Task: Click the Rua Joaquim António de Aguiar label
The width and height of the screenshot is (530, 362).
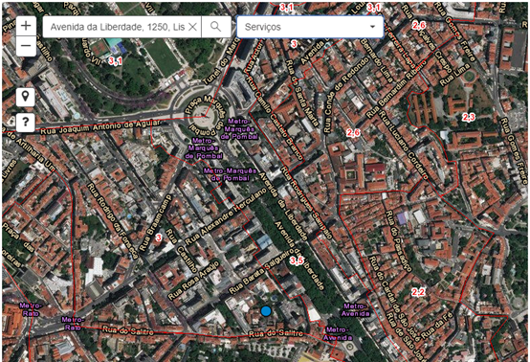Action: [x=100, y=127]
